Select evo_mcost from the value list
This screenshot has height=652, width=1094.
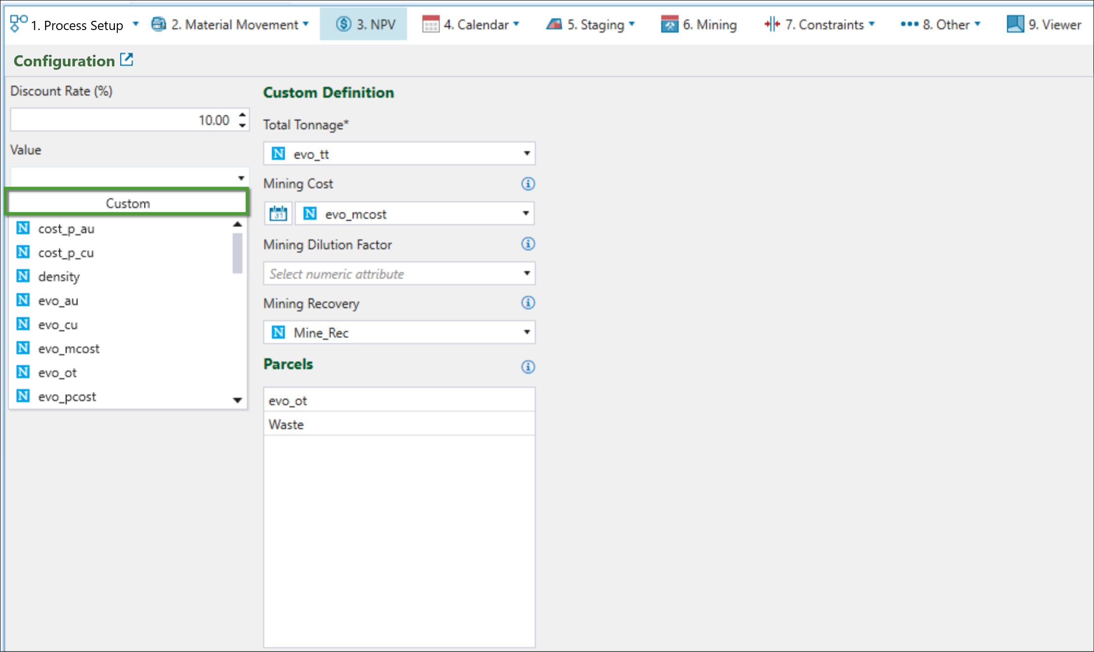(x=68, y=348)
